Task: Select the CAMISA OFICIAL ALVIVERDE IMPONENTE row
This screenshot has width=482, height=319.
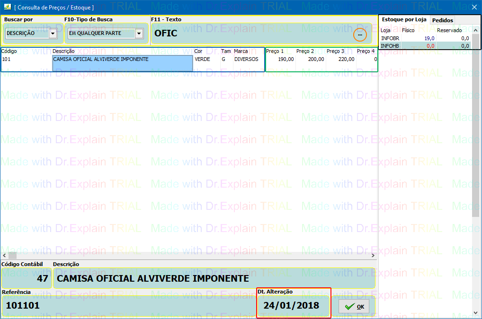Action: [x=122, y=60]
